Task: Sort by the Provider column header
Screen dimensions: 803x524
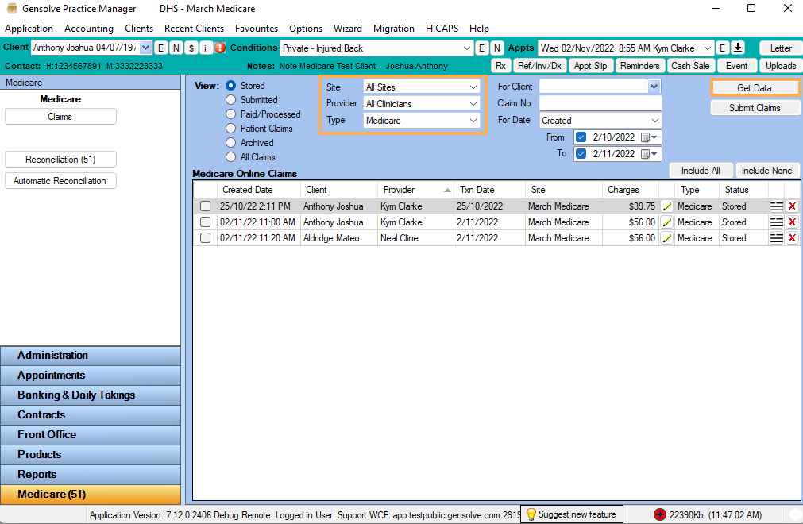Action: tap(415, 189)
